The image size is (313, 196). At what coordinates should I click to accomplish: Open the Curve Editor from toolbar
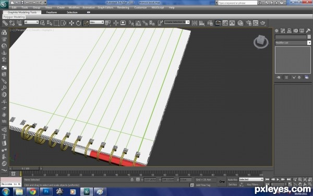point(225,23)
